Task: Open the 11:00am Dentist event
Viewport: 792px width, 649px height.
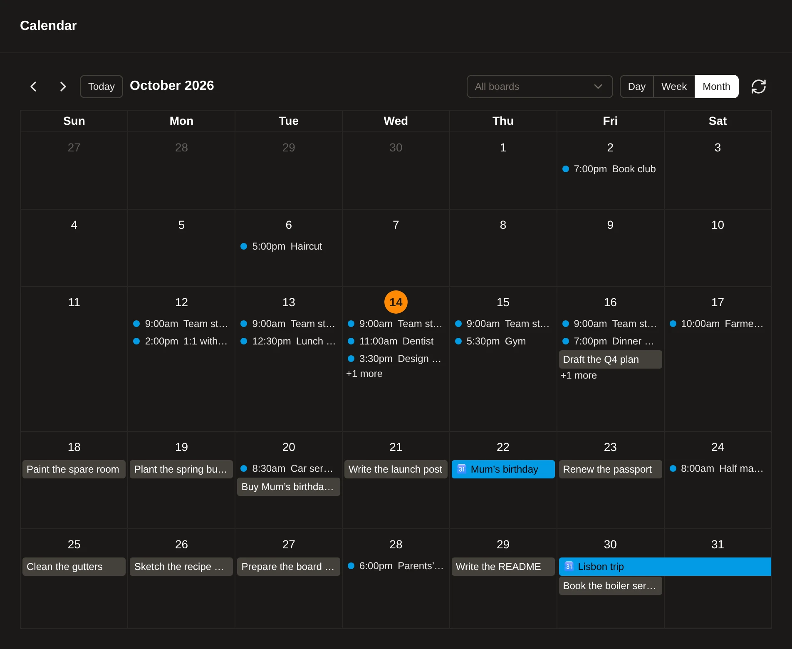Action: [x=396, y=341]
